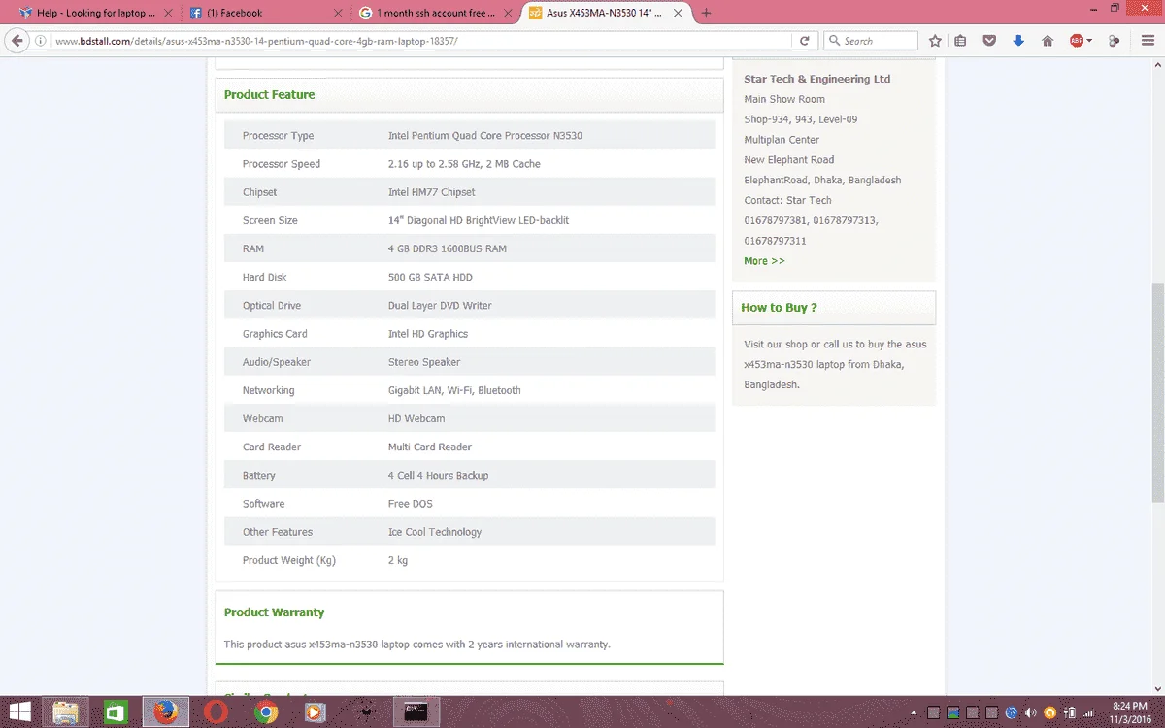Click the Gigabit LAN, Wi-Fi, Bluetooth value
The height and width of the screenshot is (728, 1165).
click(454, 390)
